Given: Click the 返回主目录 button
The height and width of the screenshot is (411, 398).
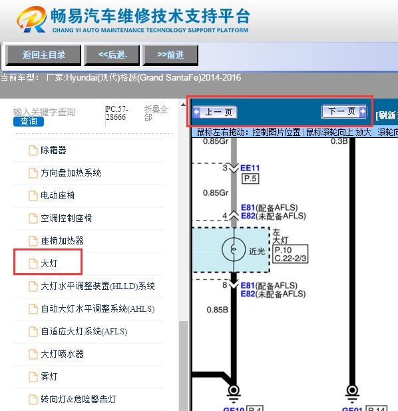Looking at the screenshot, I should 43,55.
